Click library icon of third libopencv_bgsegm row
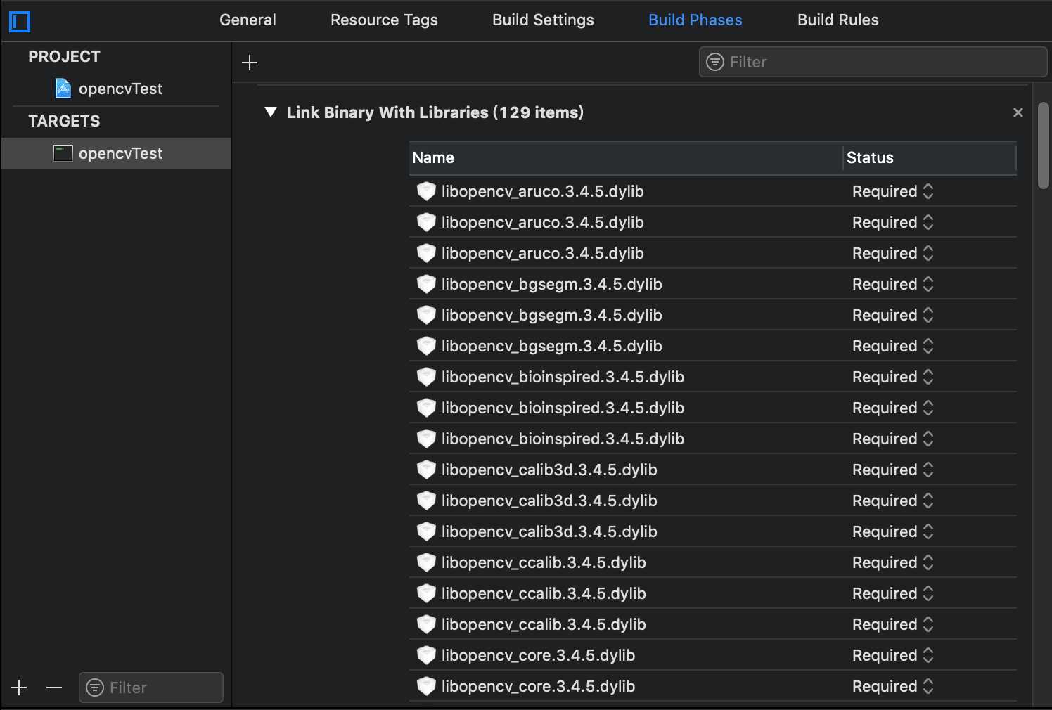This screenshot has width=1052, height=710. click(x=426, y=346)
